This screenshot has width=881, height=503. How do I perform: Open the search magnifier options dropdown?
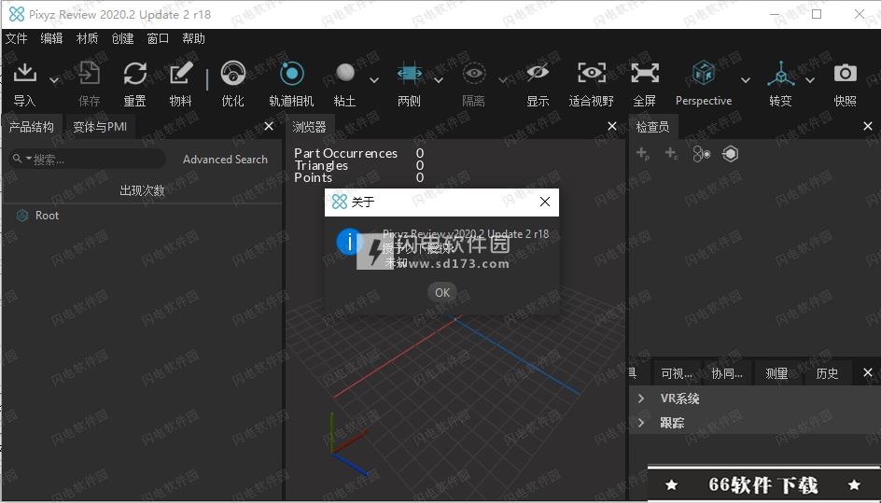tap(21, 159)
